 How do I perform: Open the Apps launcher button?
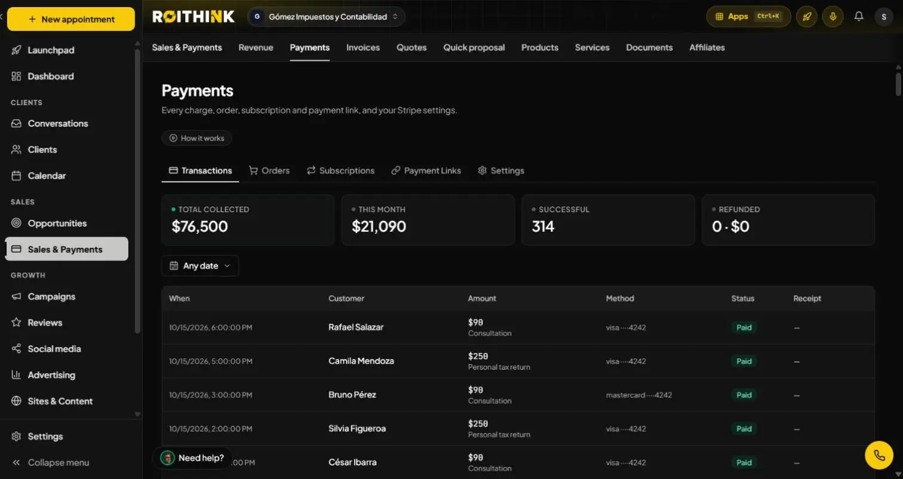748,17
